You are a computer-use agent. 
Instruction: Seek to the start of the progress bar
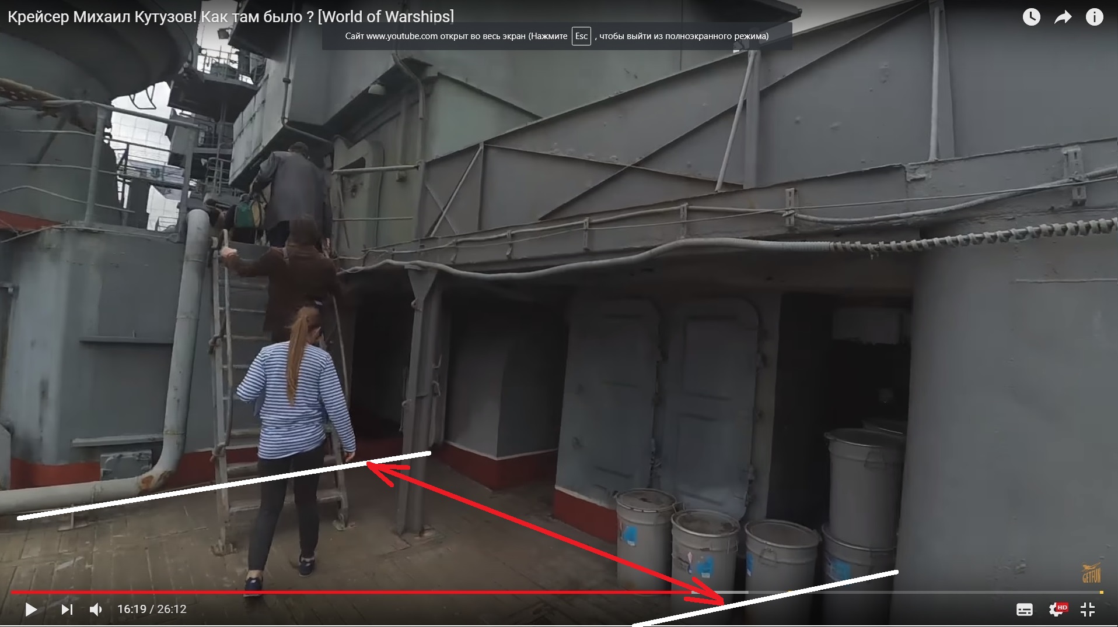point(13,593)
